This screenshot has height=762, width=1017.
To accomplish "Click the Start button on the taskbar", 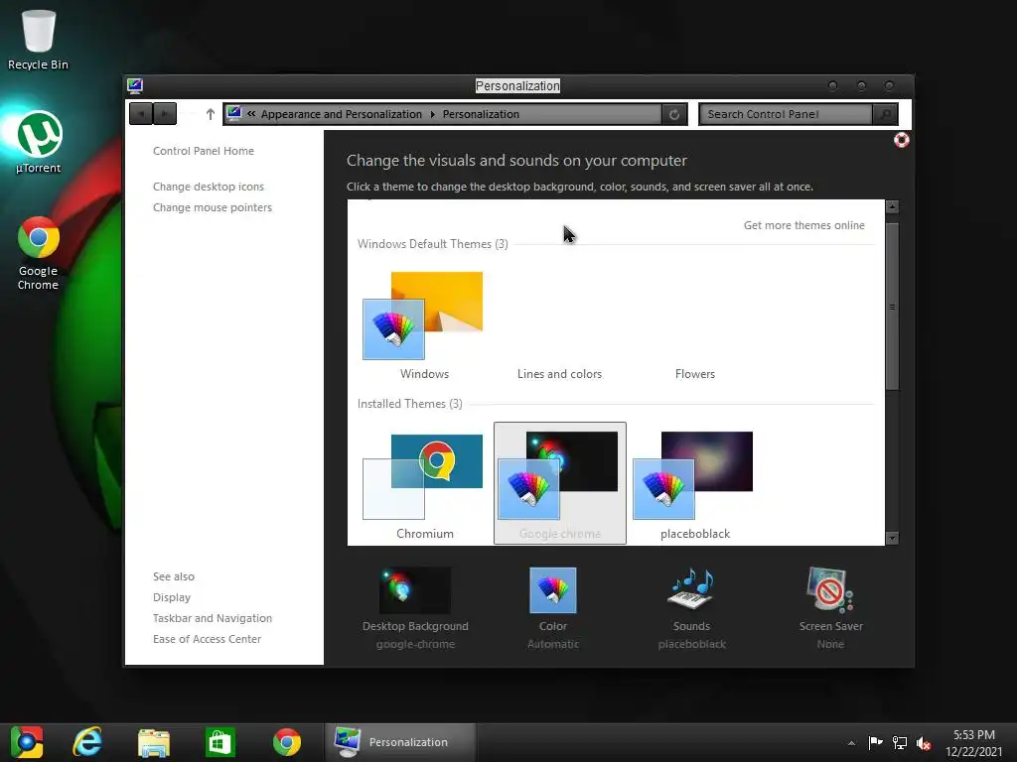I will [27, 742].
